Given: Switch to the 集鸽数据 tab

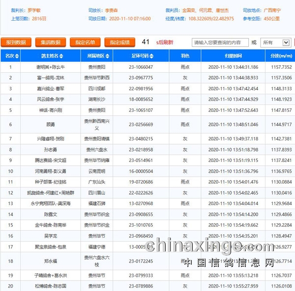Looking at the screenshot, I should click(x=51, y=43).
